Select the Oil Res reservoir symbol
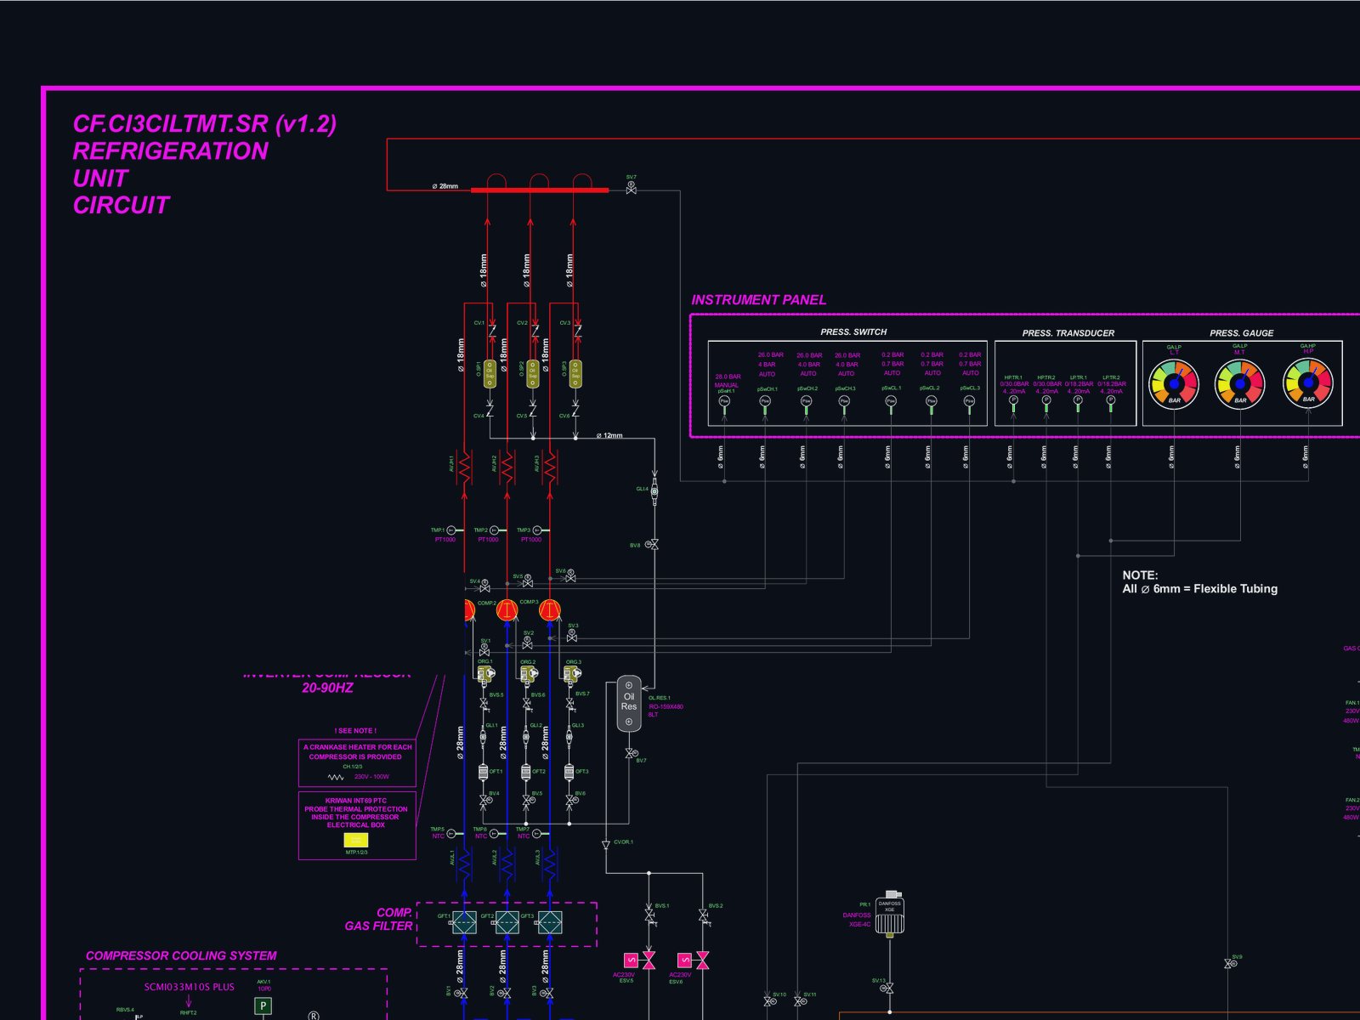The image size is (1360, 1020). pyautogui.click(x=629, y=704)
